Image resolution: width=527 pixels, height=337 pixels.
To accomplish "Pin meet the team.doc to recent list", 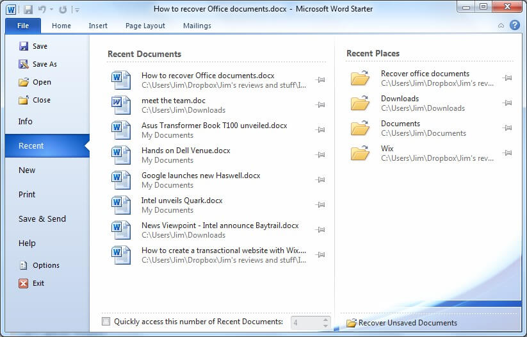I will coord(320,104).
